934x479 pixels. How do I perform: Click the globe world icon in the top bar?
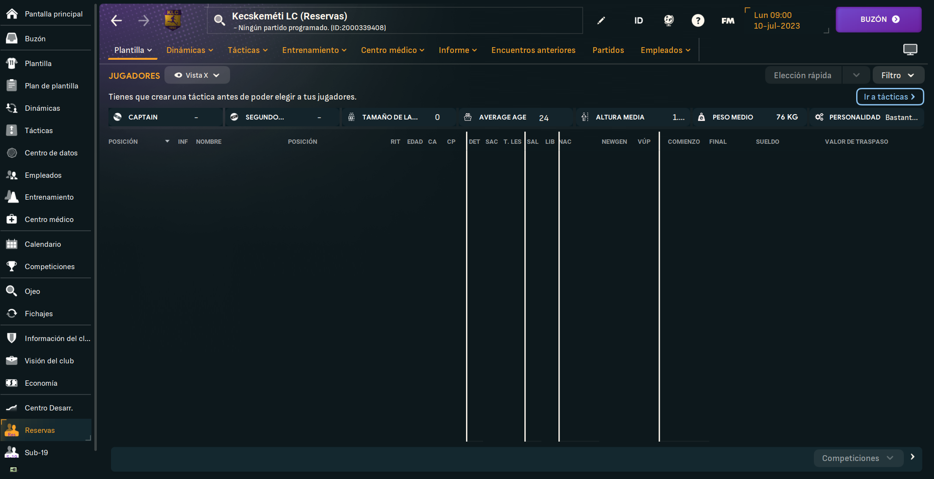click(669, 20)
